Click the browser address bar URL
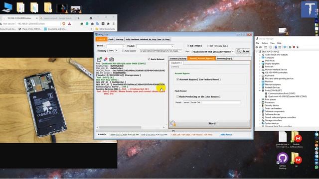The height and width of the screenshot is (179, 319). click(31, 24)
